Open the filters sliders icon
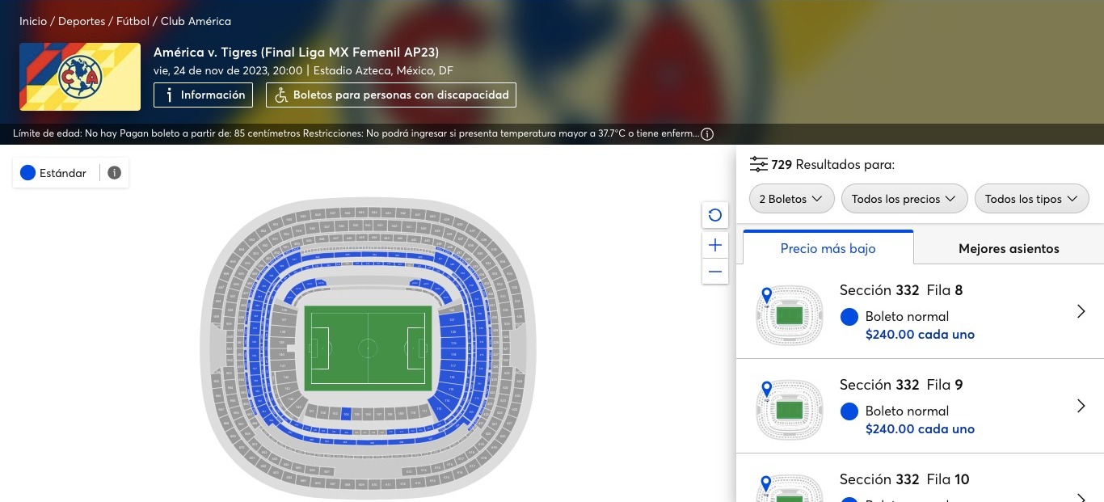 pyautogui.click(x=758, y=164)
